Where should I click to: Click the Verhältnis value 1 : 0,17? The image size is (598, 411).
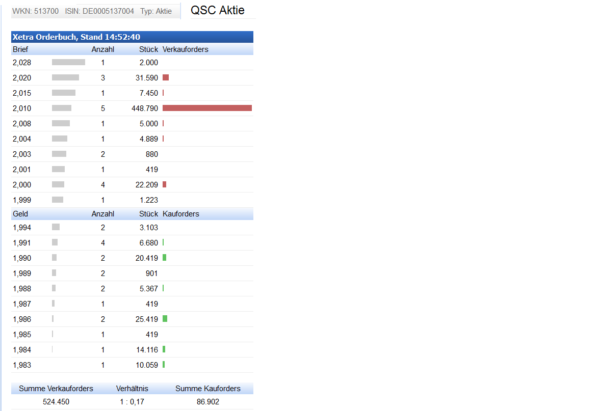(132, 402)
